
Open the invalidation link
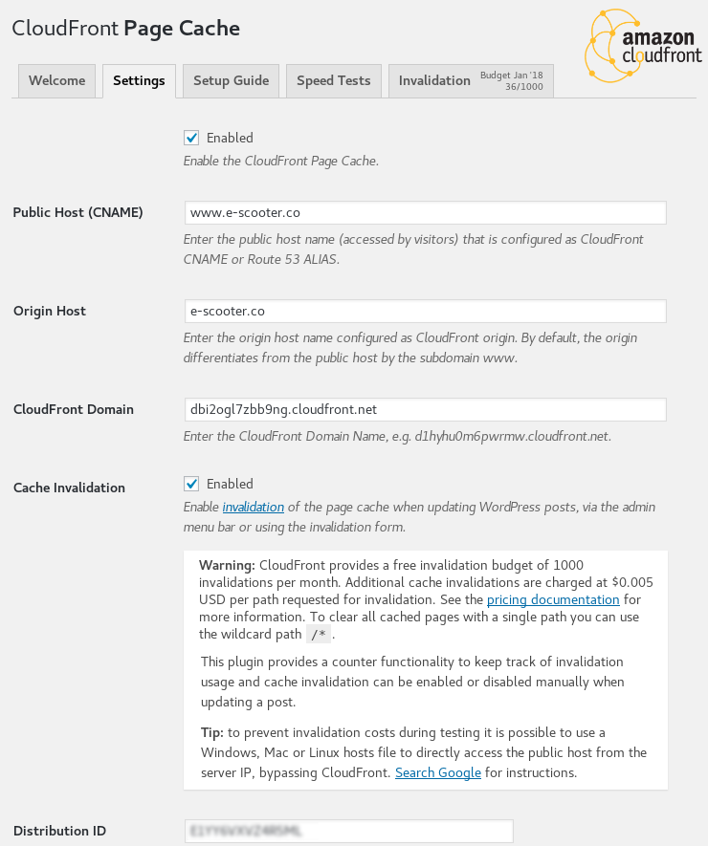[x=254, y=508]
